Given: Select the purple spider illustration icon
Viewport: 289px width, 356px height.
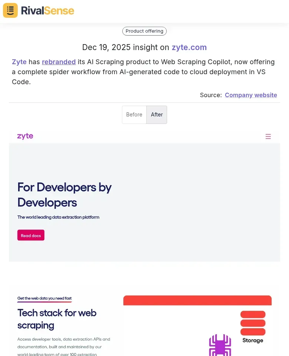Looking at the screenshot, I should tap(220, 345).
